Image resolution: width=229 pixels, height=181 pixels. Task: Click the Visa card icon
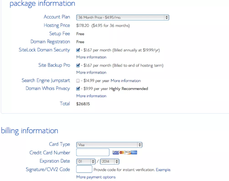tap(116, 153)
